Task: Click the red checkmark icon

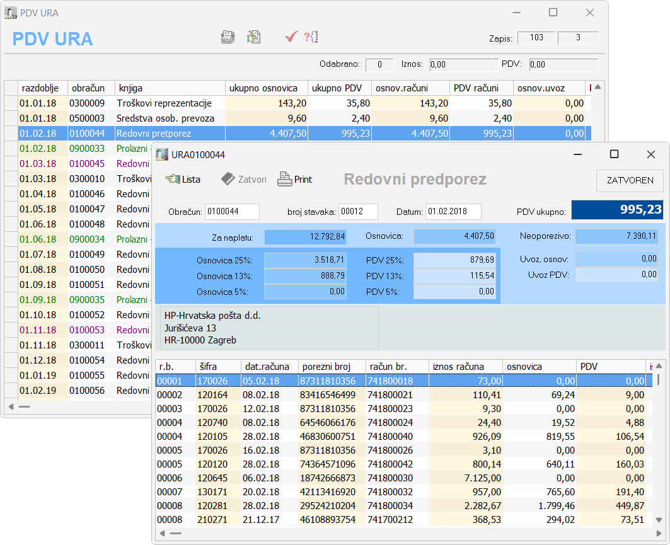Action: (291, 37)
